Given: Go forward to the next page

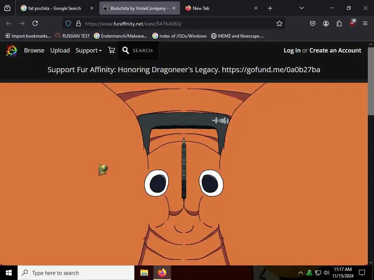Looking at the screenshot, I should tap(22, 23).
